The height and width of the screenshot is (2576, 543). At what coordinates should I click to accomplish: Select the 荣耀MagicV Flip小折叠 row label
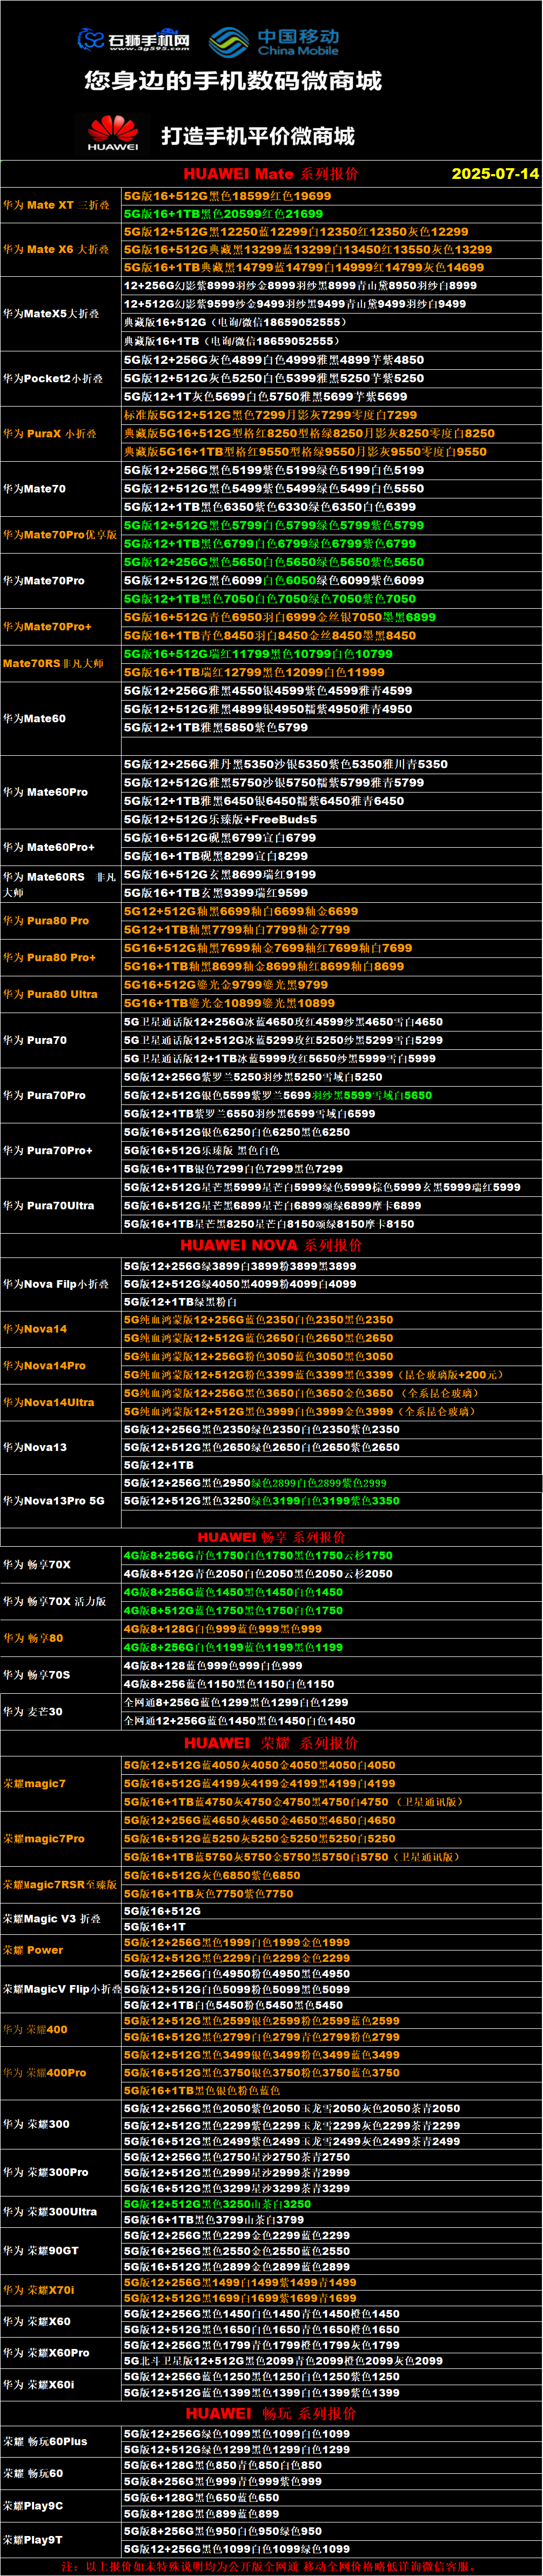[x=62, y=1990]
